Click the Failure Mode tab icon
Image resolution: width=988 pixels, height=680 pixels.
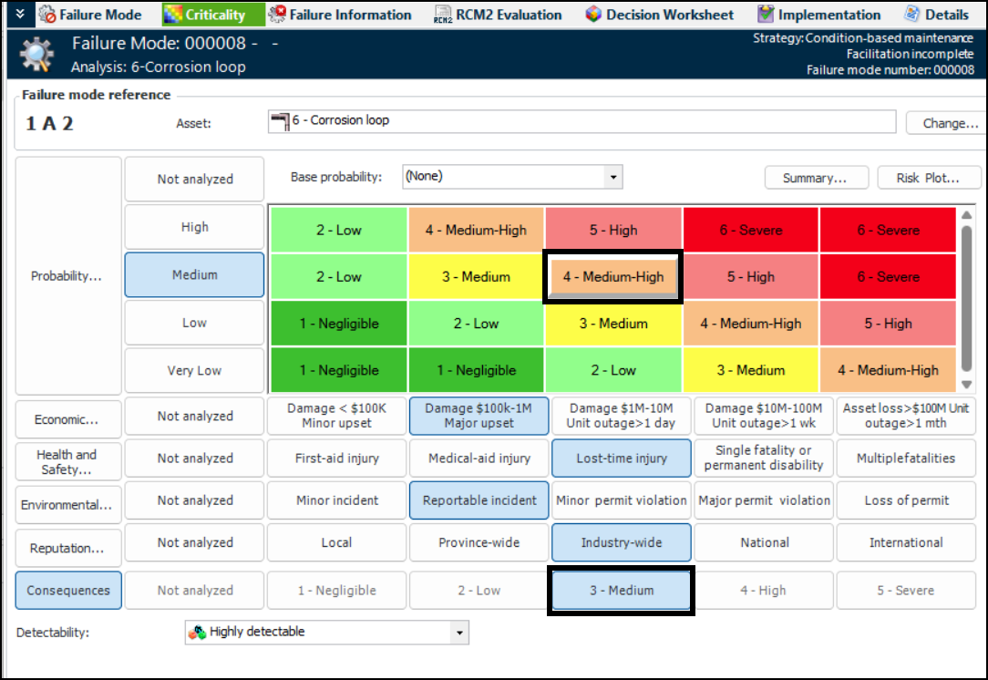click(x=47, y=15)
